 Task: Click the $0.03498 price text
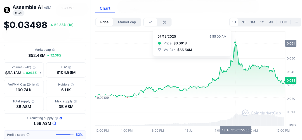click(x=25, y=25)
